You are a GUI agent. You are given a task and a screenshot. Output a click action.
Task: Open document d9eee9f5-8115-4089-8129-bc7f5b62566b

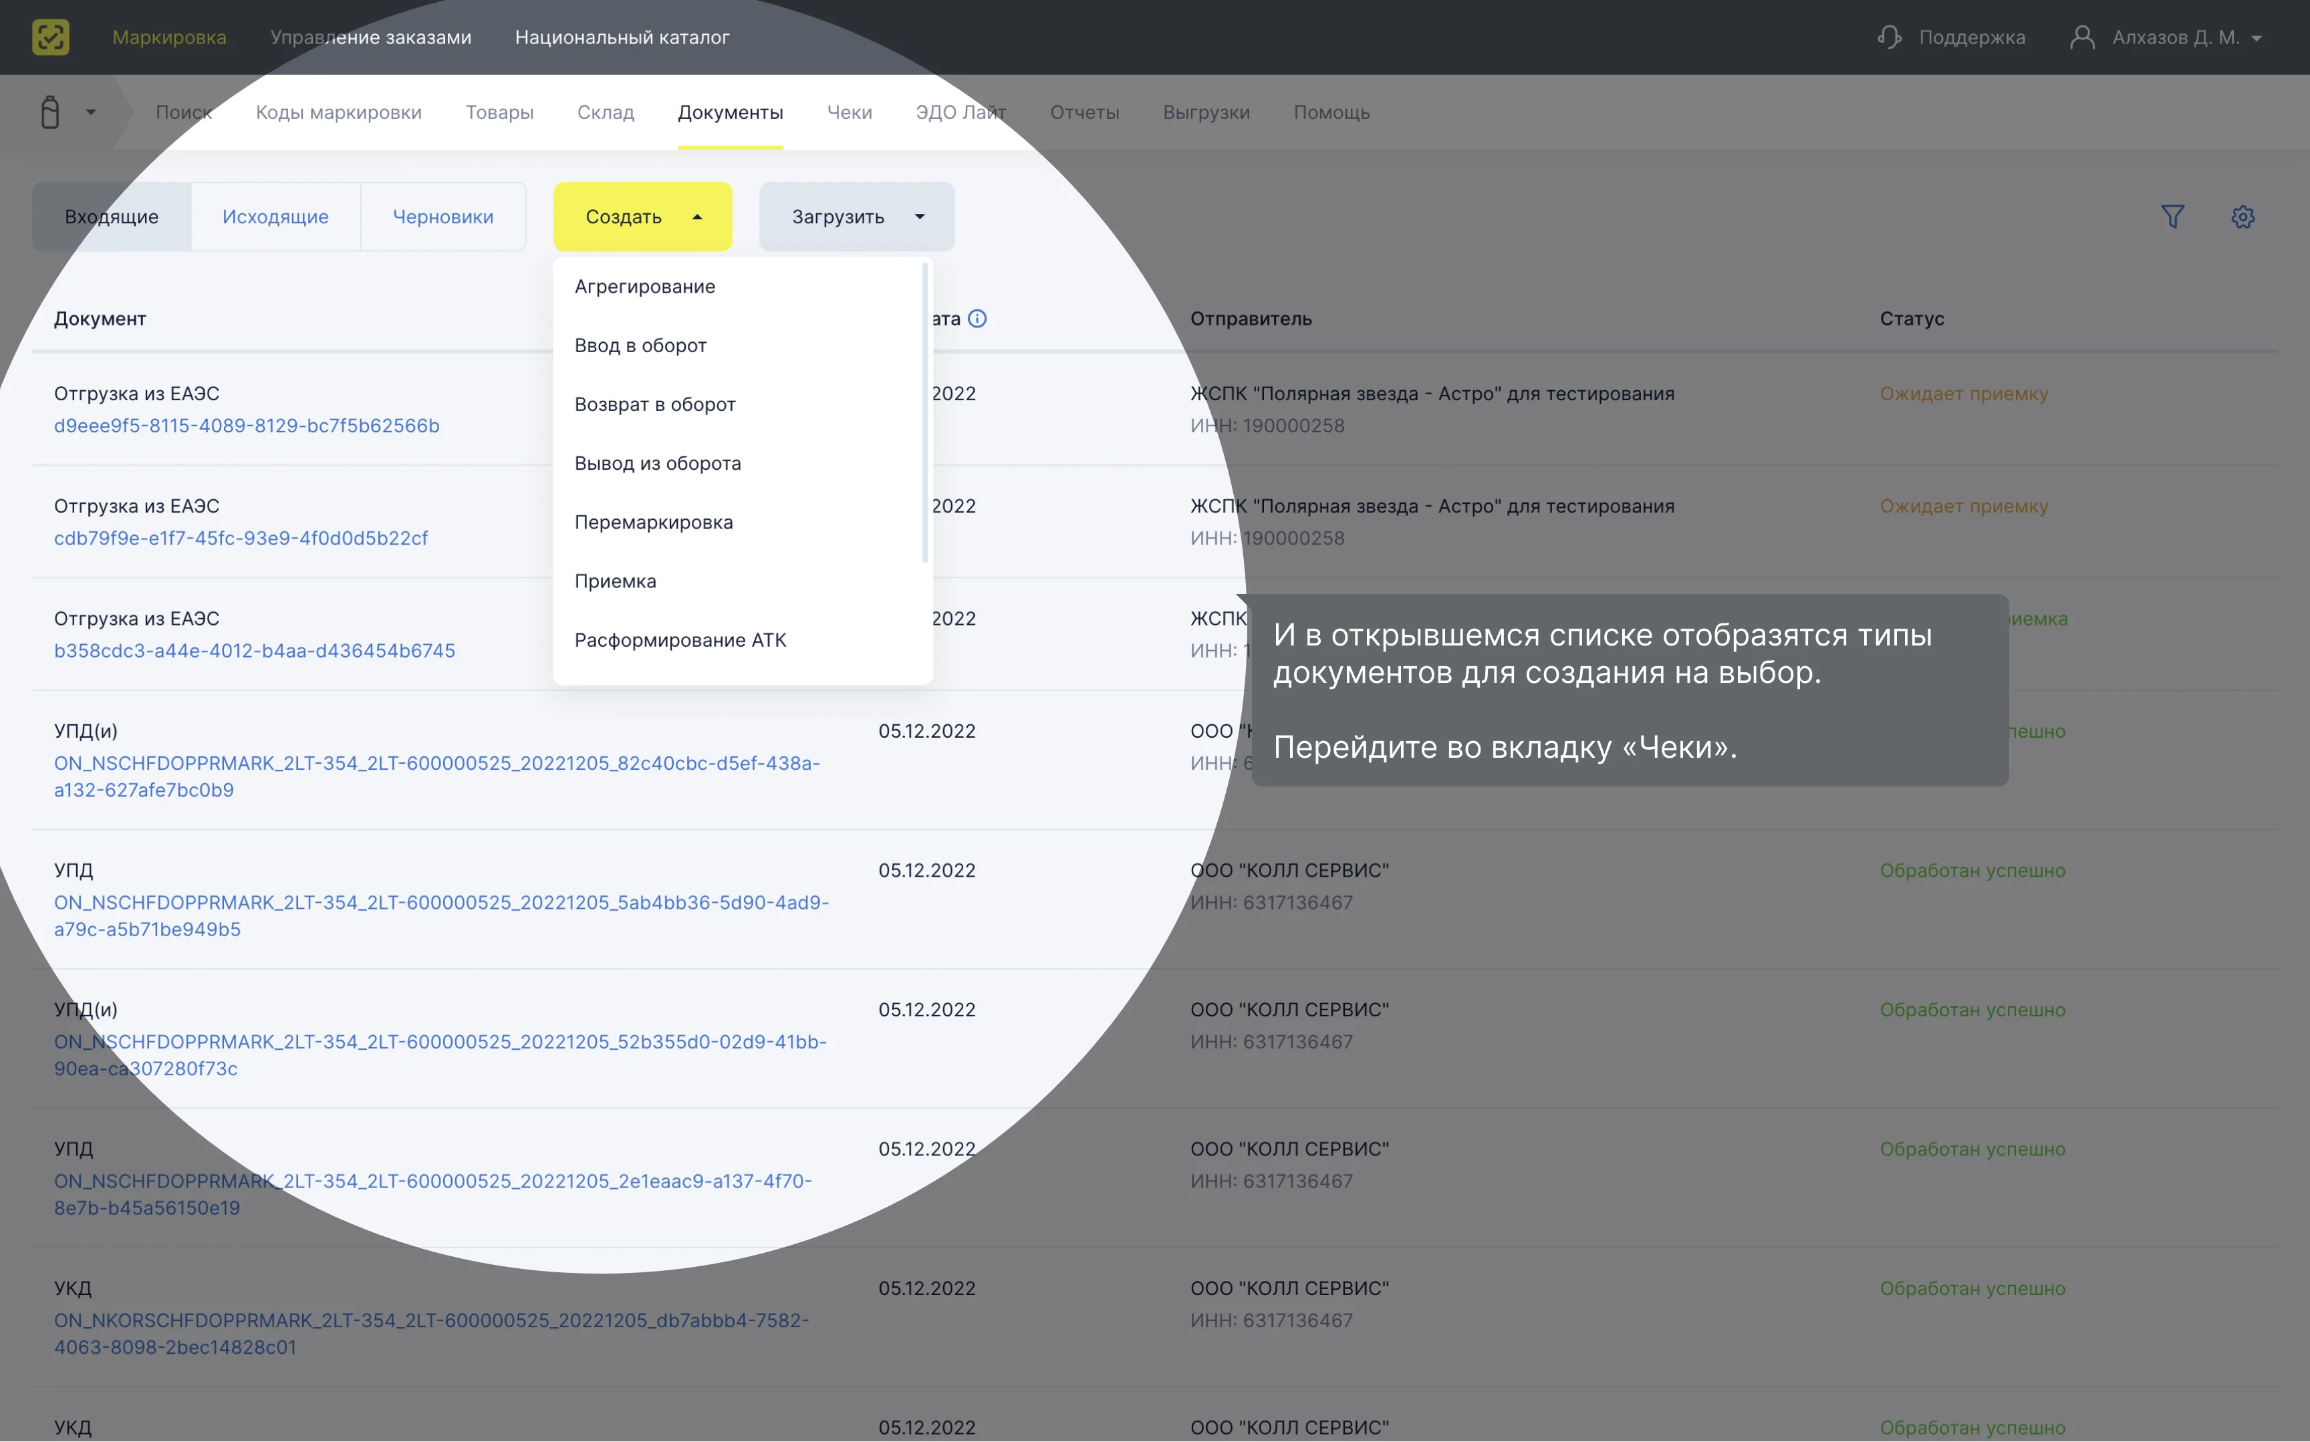pos(247,426)
